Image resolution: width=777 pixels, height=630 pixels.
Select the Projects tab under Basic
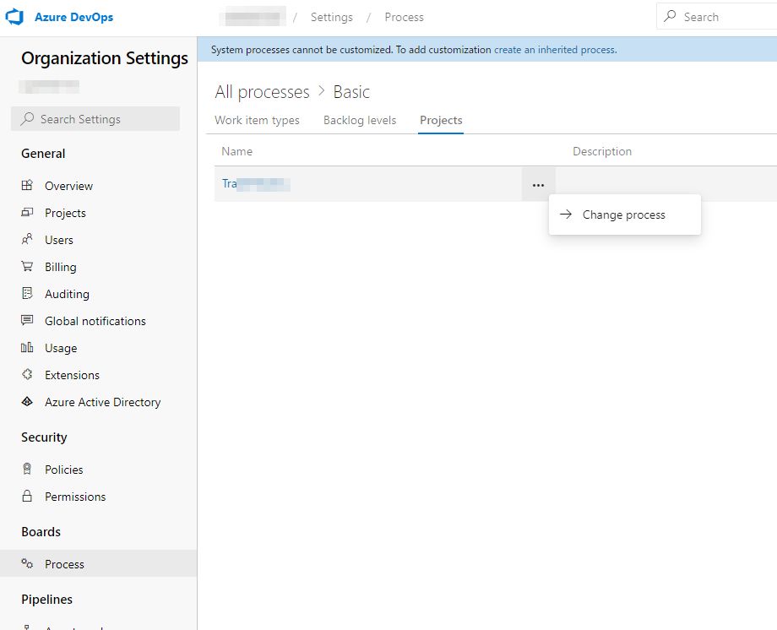coord(441,121)
